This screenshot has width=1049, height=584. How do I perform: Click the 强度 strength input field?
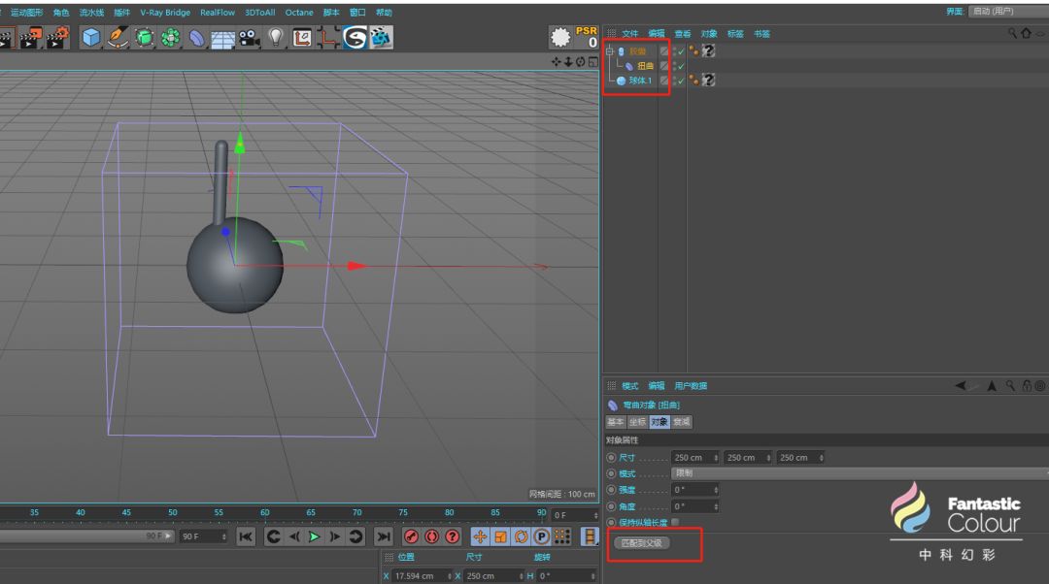coord(694,490)
